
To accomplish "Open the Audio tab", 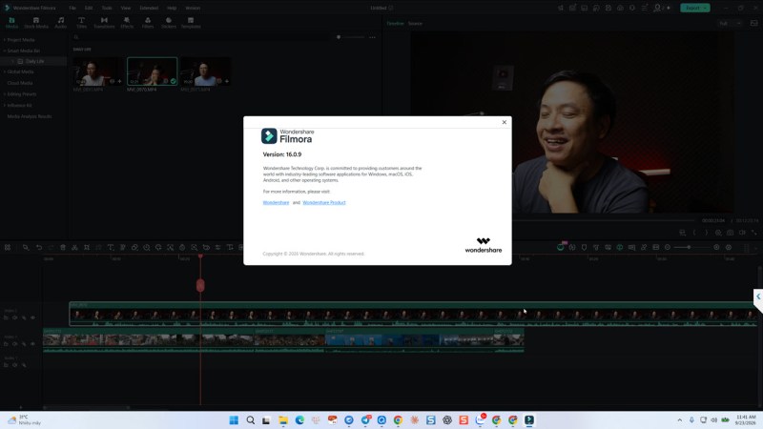I will [61, 23].
